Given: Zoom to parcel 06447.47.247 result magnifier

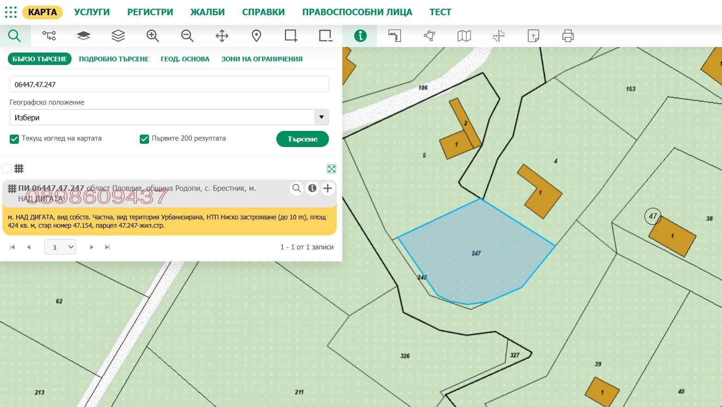Looking at the screenshot, I should pyautogui.click(x=297, y=188).
